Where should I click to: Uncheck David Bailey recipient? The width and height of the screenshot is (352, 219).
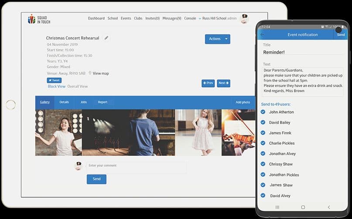click(x=263, y=122)
